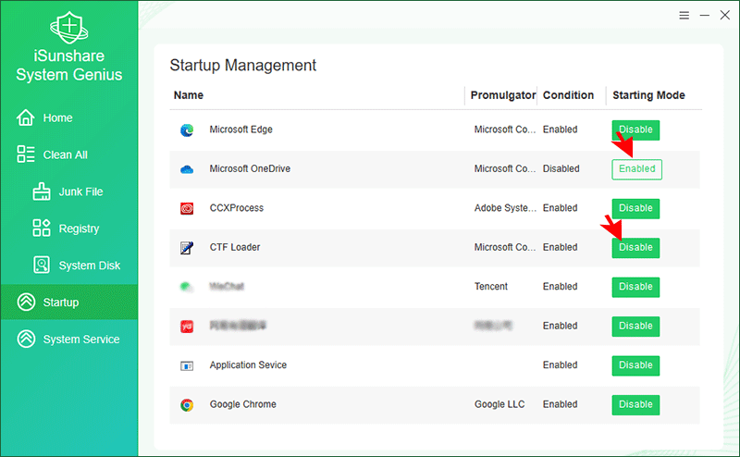Click the Google Chrome icon
The image size is (740, 457).
(x=187, y=405)
